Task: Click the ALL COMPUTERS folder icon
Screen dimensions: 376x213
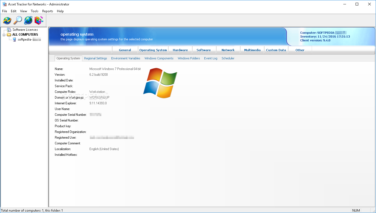Action: coord(9,35)
